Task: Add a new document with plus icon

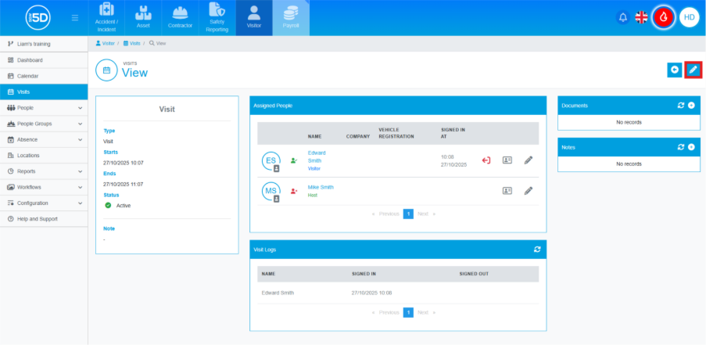Action: (691, 105)
